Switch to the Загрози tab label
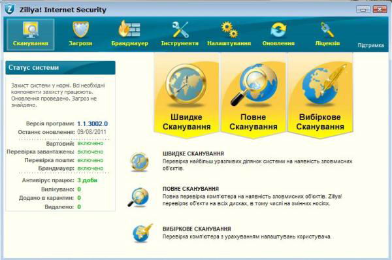392x260 pixels. click(x=80, y=43)
